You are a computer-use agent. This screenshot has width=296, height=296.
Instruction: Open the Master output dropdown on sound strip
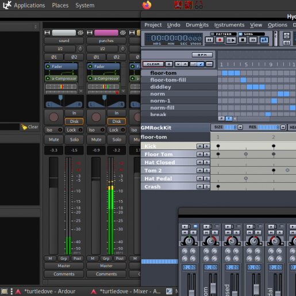tap(64, 266)
